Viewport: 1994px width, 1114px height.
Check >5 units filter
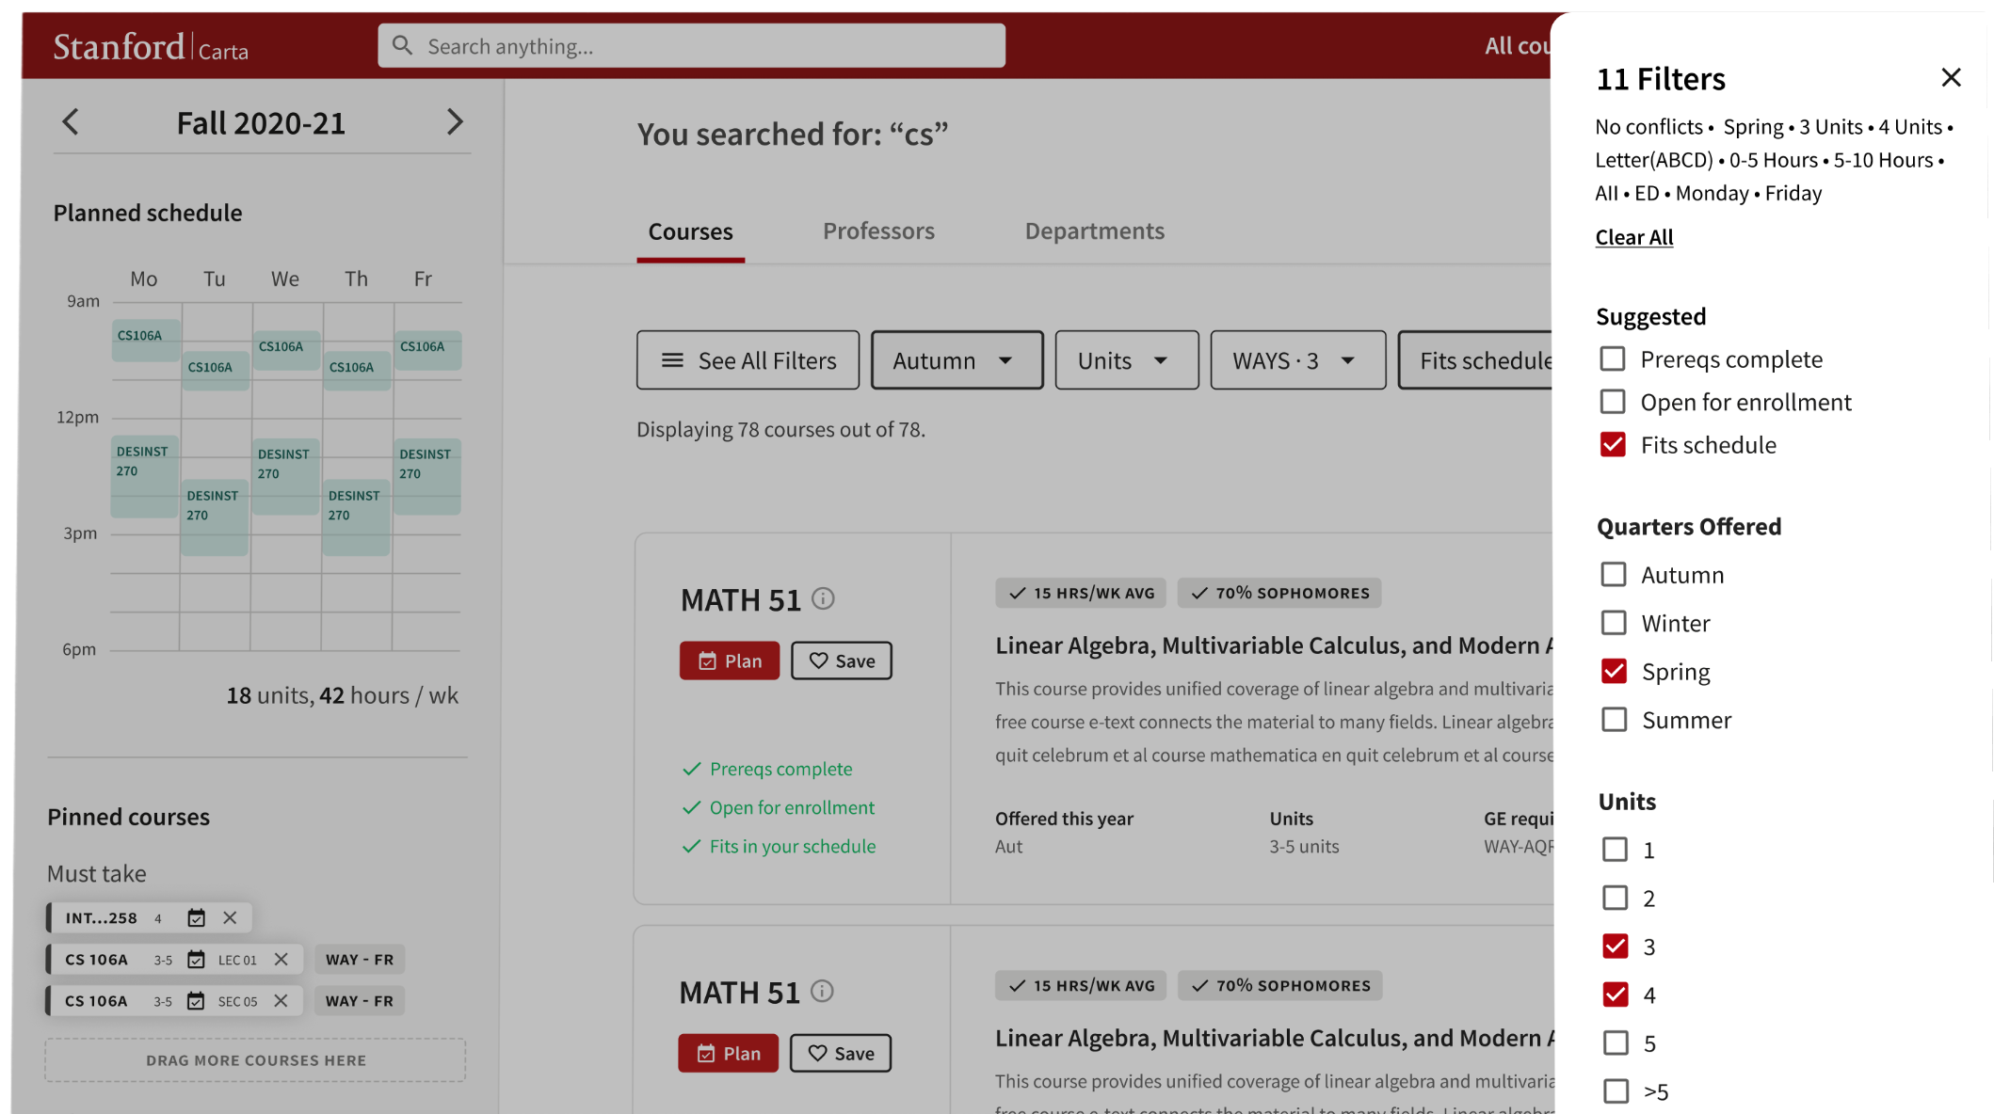(1616, 1091)
